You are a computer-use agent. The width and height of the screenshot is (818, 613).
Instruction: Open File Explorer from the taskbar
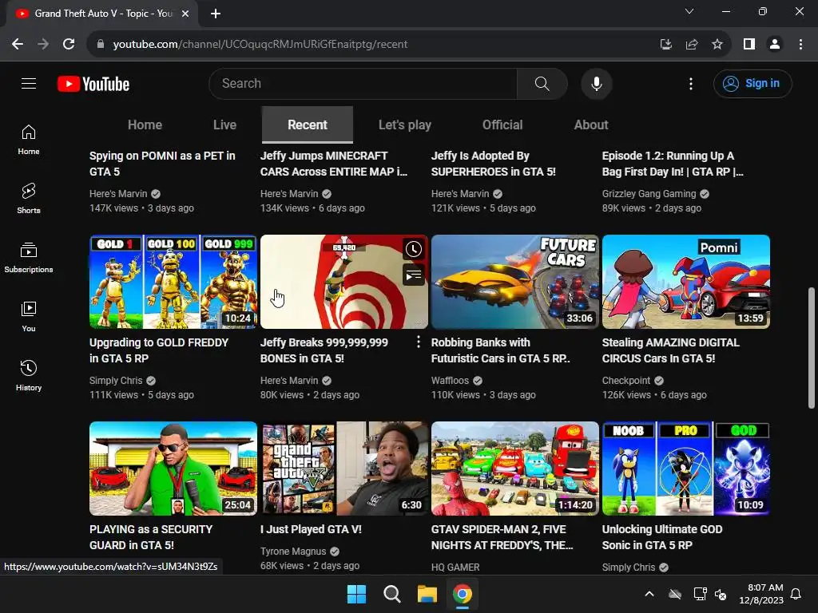pos(427,594)
